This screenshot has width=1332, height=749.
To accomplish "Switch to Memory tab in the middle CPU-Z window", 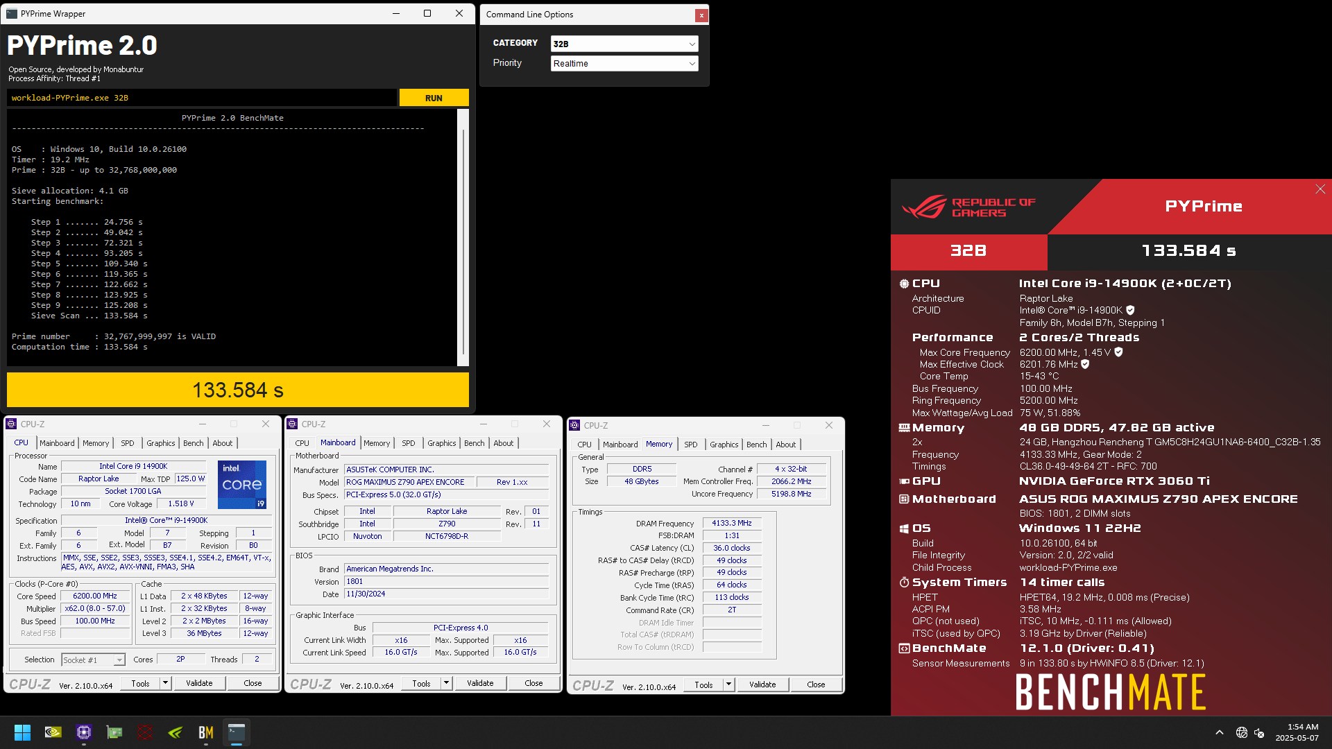I will tap(377, 443).
